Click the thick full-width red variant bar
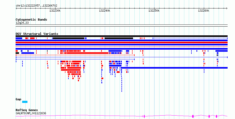235x119 pixels. coord(121,42)
